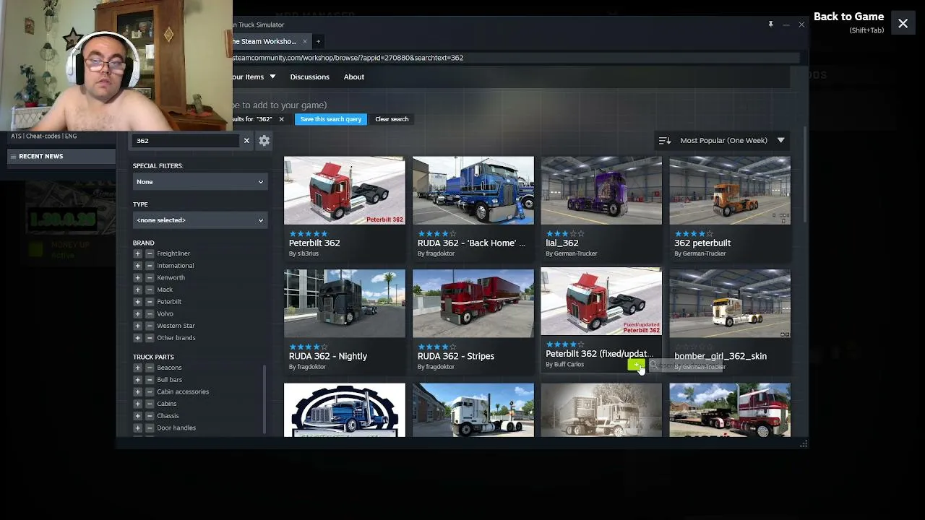925x520 pixels.
Task: Exclude Cabin accessories with its minus
Action: point(150,391)
